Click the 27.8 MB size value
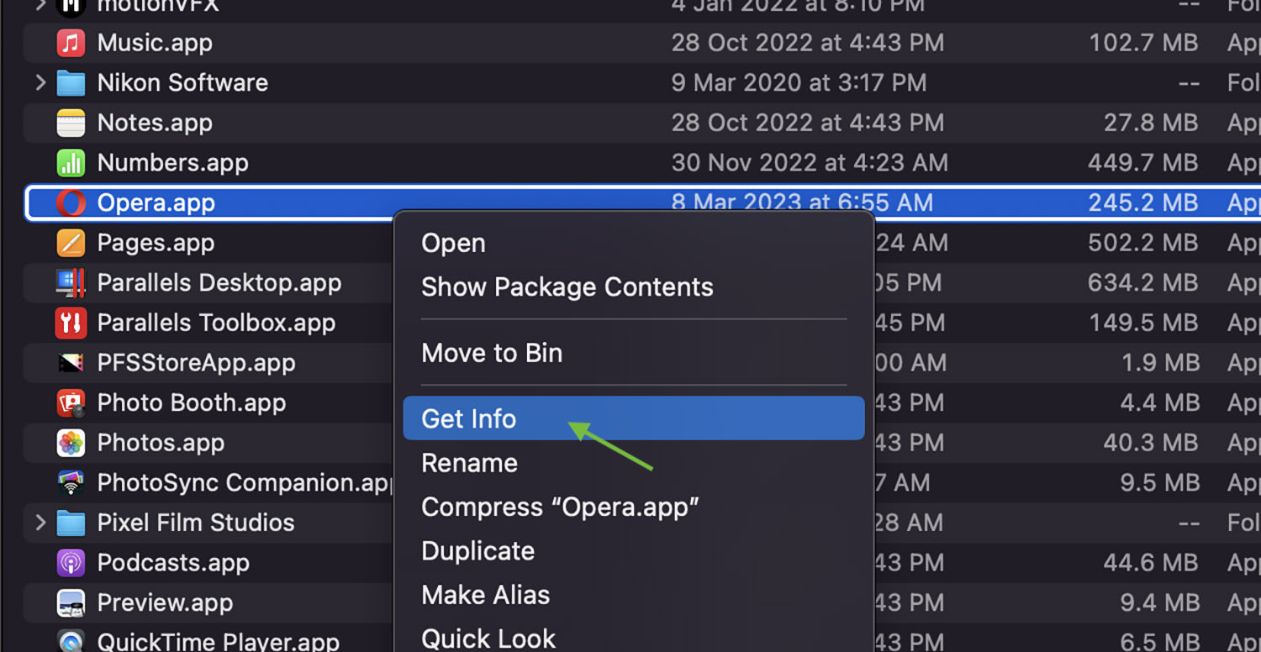Viewport: 1261px width, 652px height. (x=1151, y=123)
